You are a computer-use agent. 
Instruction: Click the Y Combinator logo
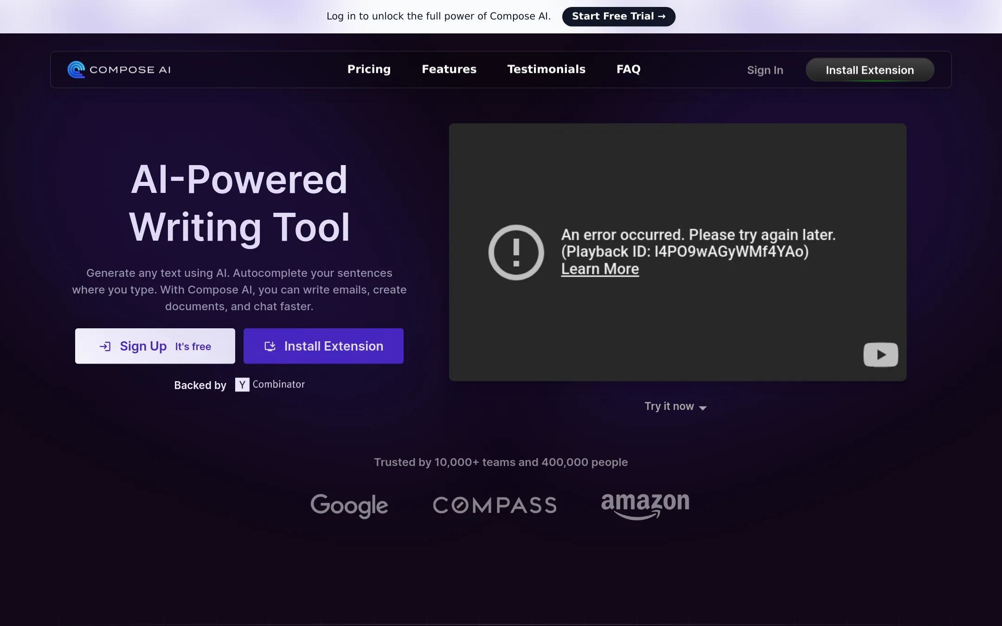coord(270,384)
